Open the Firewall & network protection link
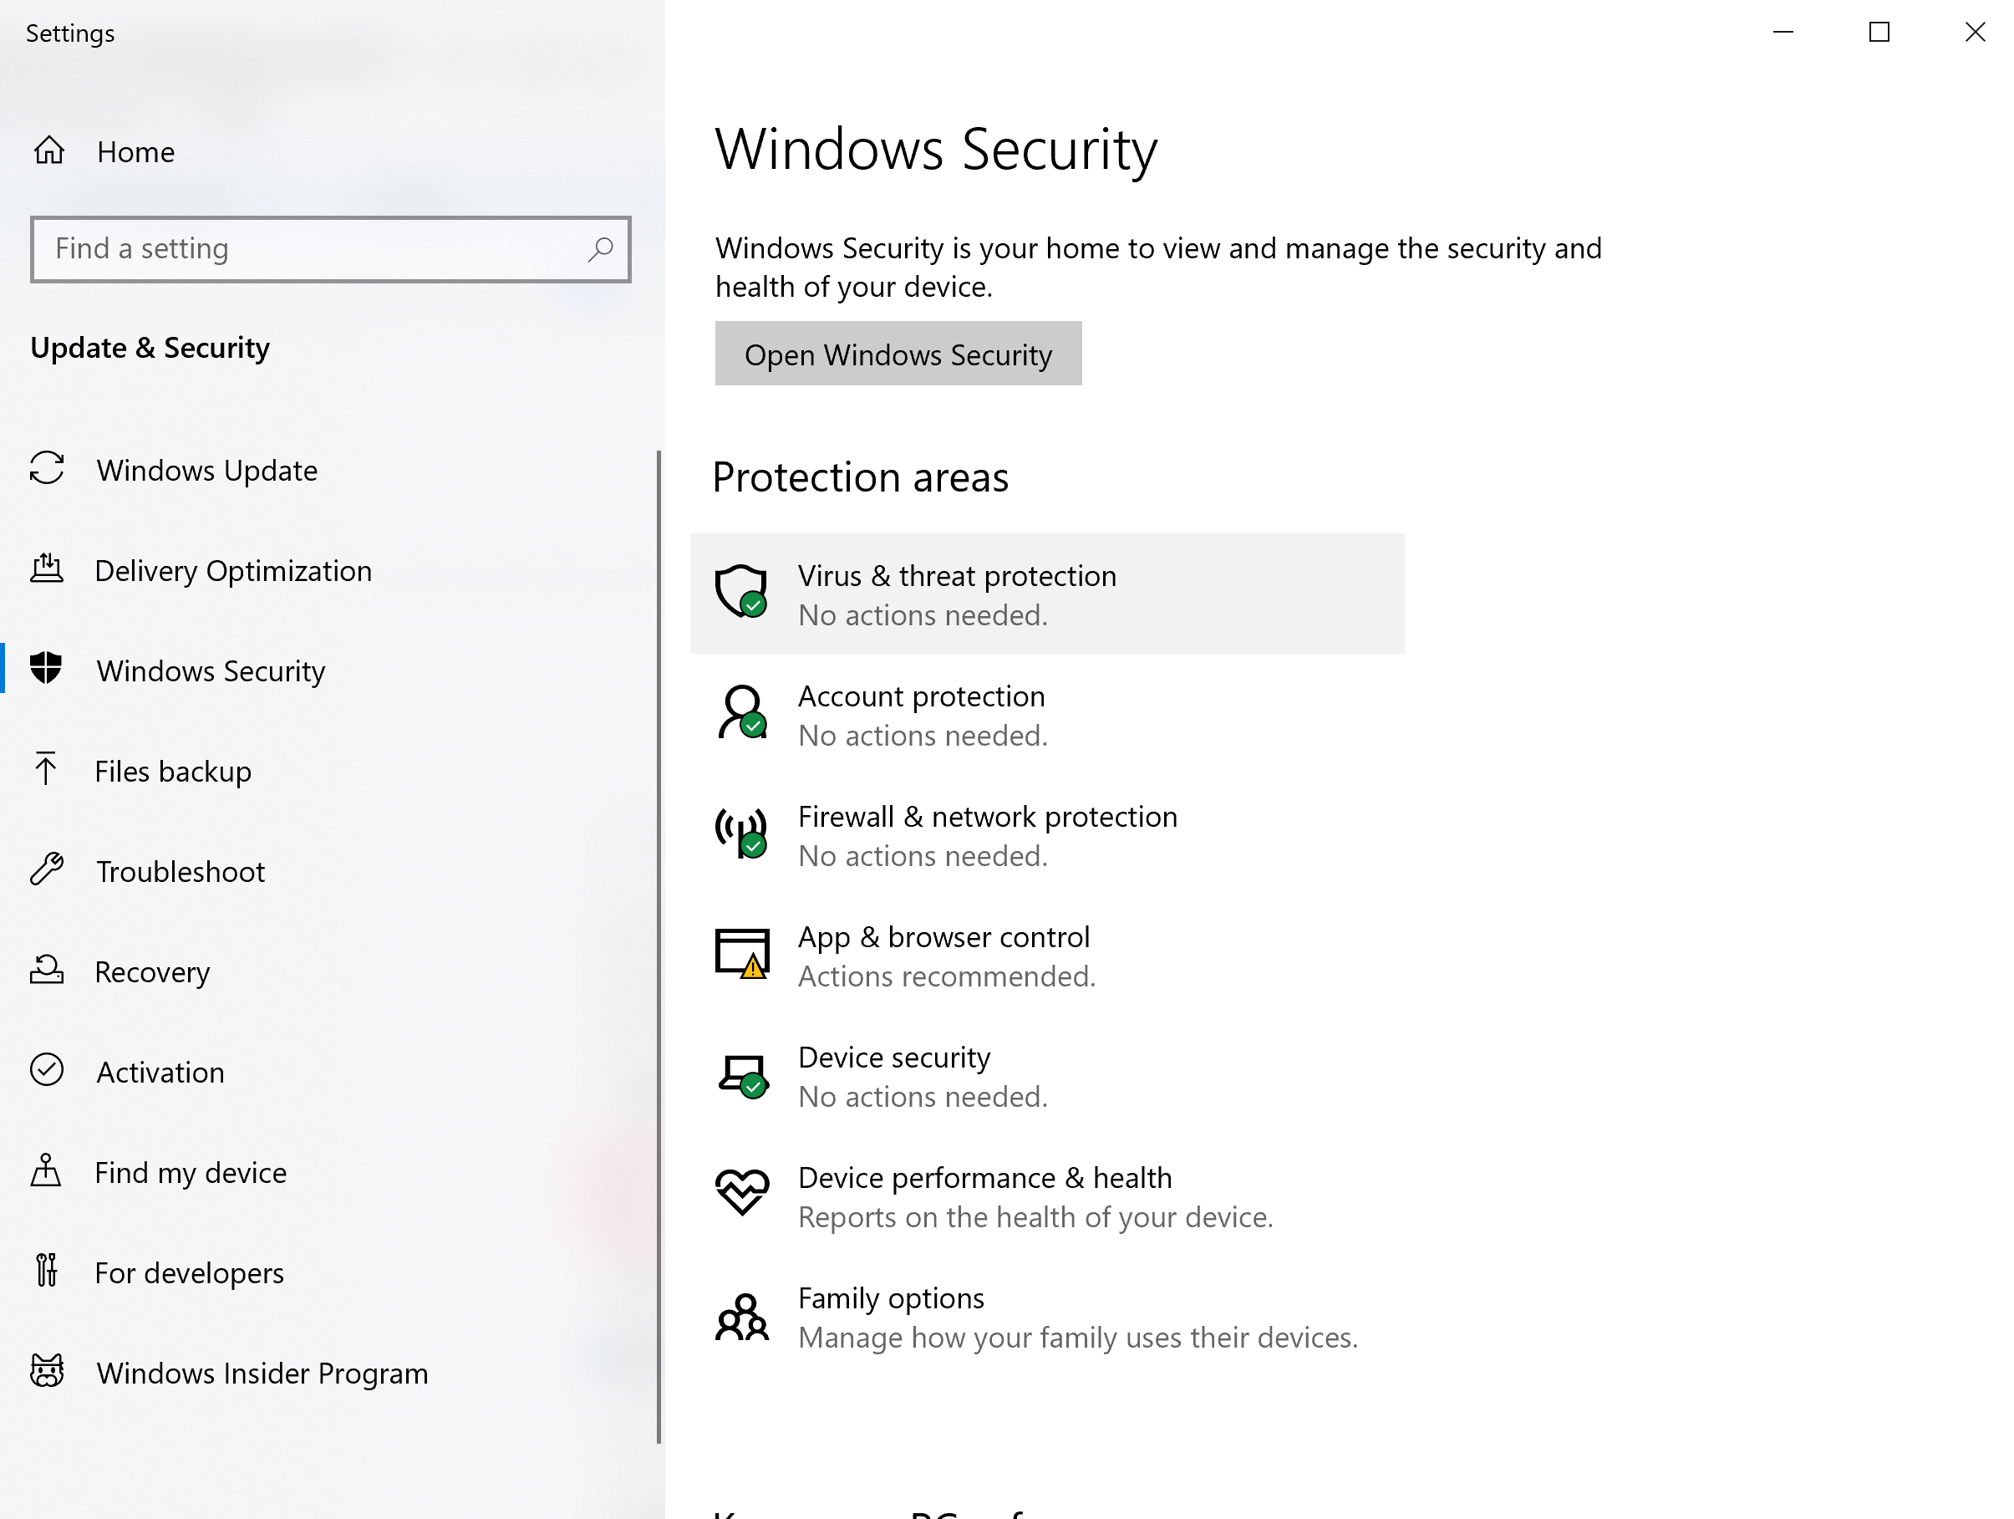Image resolution: width=2014 pixels, height=1519 pixels. pyautogui.click(x=987, y=817)
